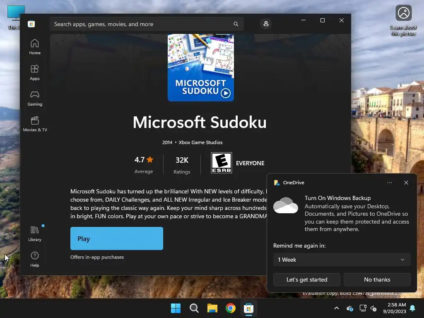Open the Movies & TV section
Viewport: 424px width, 318px height.
click(35, 124)
